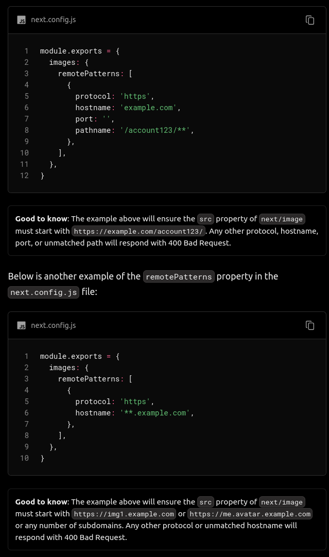Click line number 12 in first code block
The image size is (329, 557).
24,176
